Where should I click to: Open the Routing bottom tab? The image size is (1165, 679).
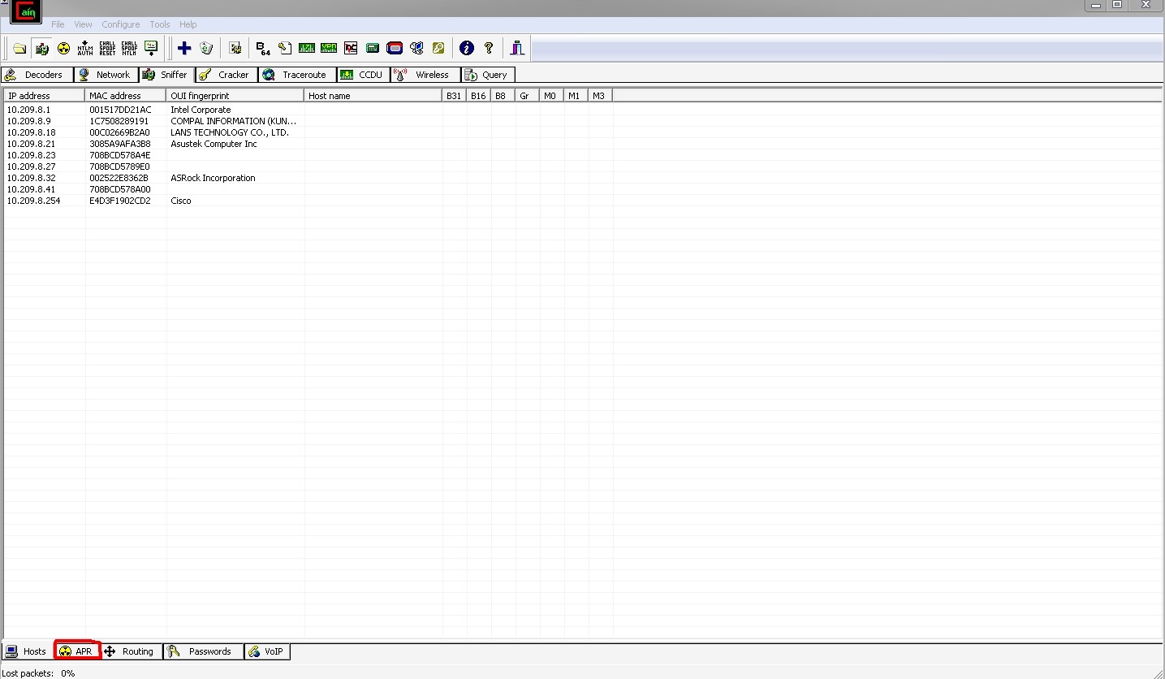click(132, 651)
